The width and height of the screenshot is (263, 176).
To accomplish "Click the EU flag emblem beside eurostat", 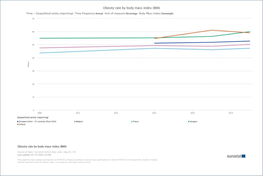I will point(243,156).
